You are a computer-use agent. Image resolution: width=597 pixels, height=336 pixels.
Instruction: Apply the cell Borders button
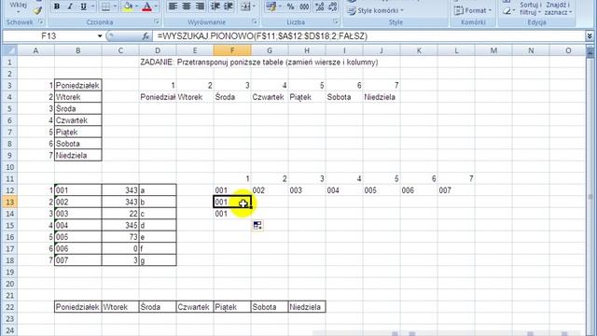pyautogui.click(x=105, y=7)
